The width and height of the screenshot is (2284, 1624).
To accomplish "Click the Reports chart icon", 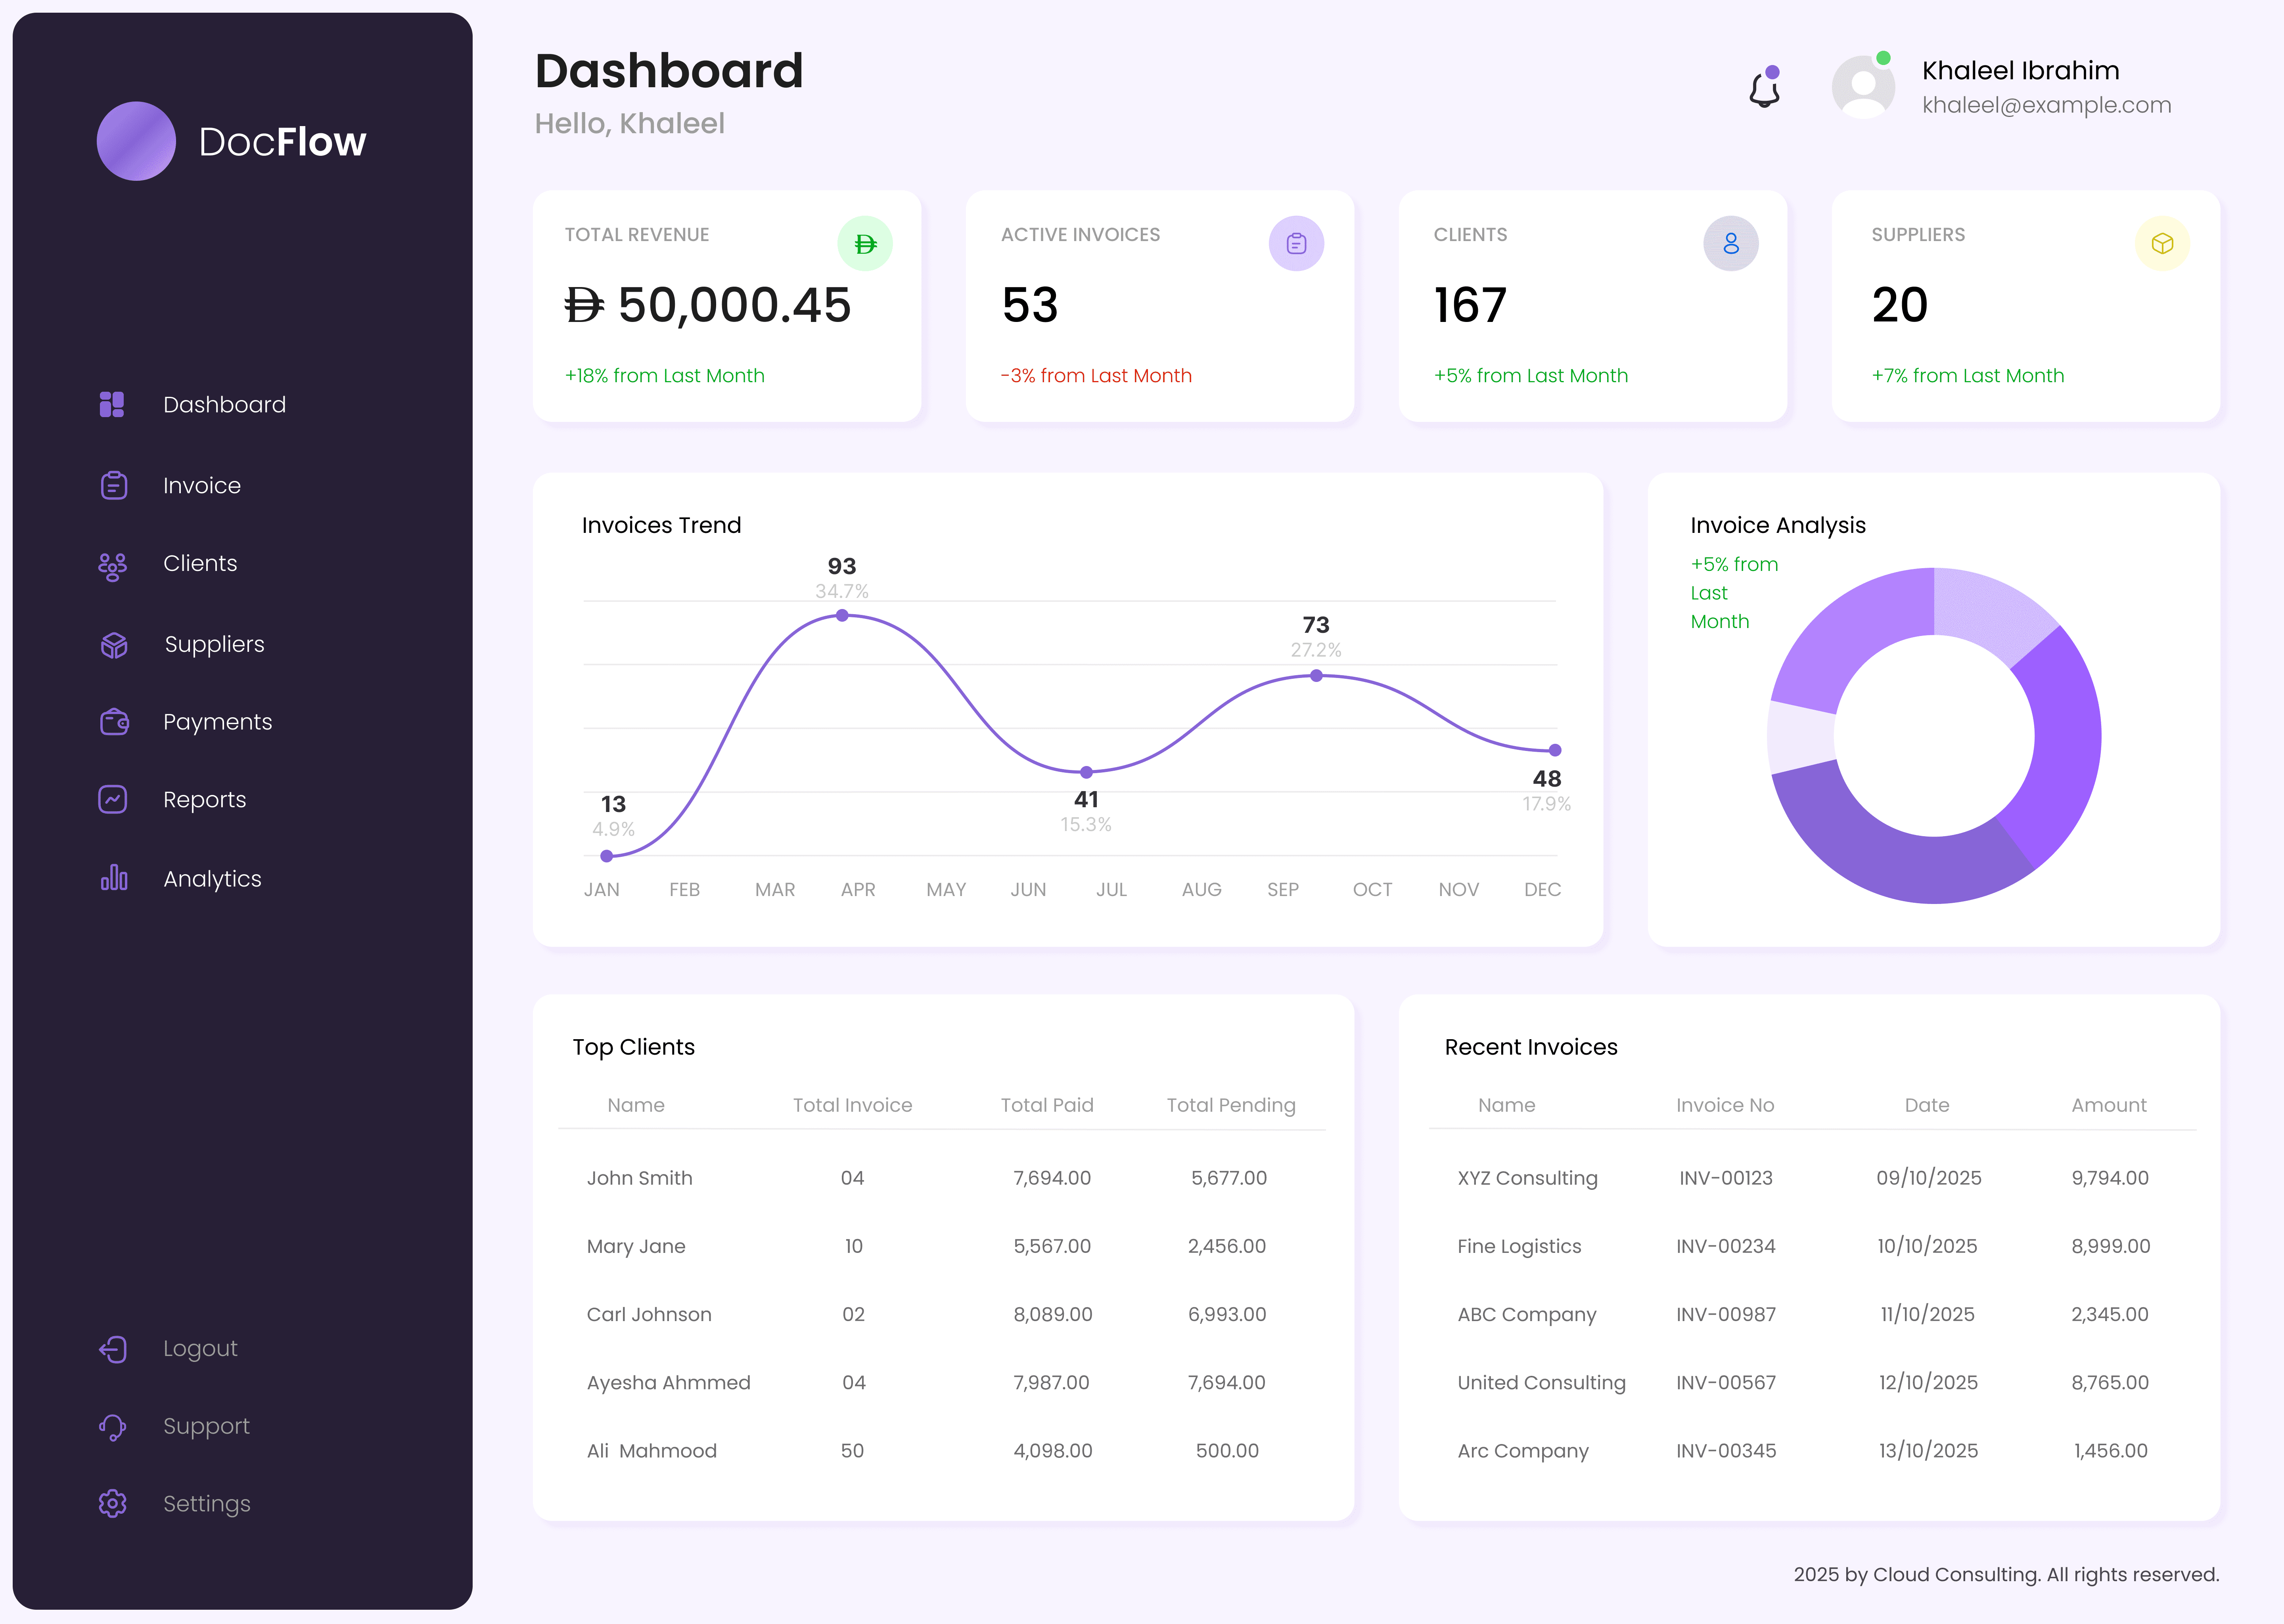I will pyautogui.click(x=113, y=799).
